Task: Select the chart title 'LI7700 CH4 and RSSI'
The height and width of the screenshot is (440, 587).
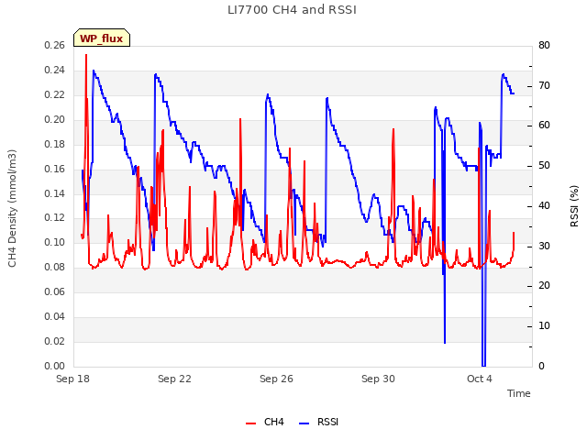Action: (x=292, y=10)
